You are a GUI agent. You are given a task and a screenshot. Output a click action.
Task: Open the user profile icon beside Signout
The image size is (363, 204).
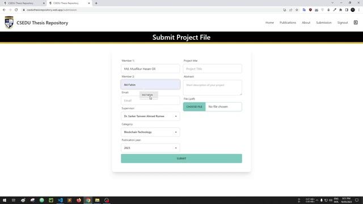356,23
